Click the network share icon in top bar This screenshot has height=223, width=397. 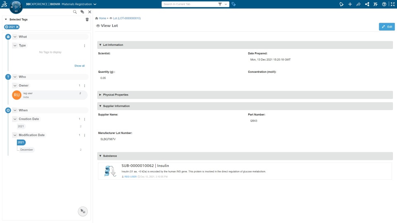[x=367, y=4]
